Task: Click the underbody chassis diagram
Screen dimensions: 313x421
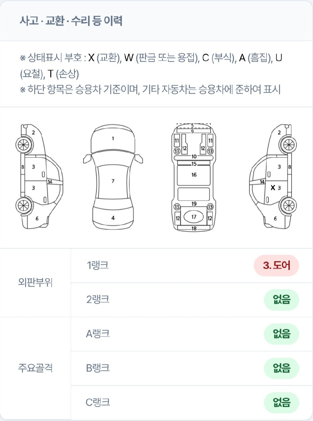Action: click(194, 177)
